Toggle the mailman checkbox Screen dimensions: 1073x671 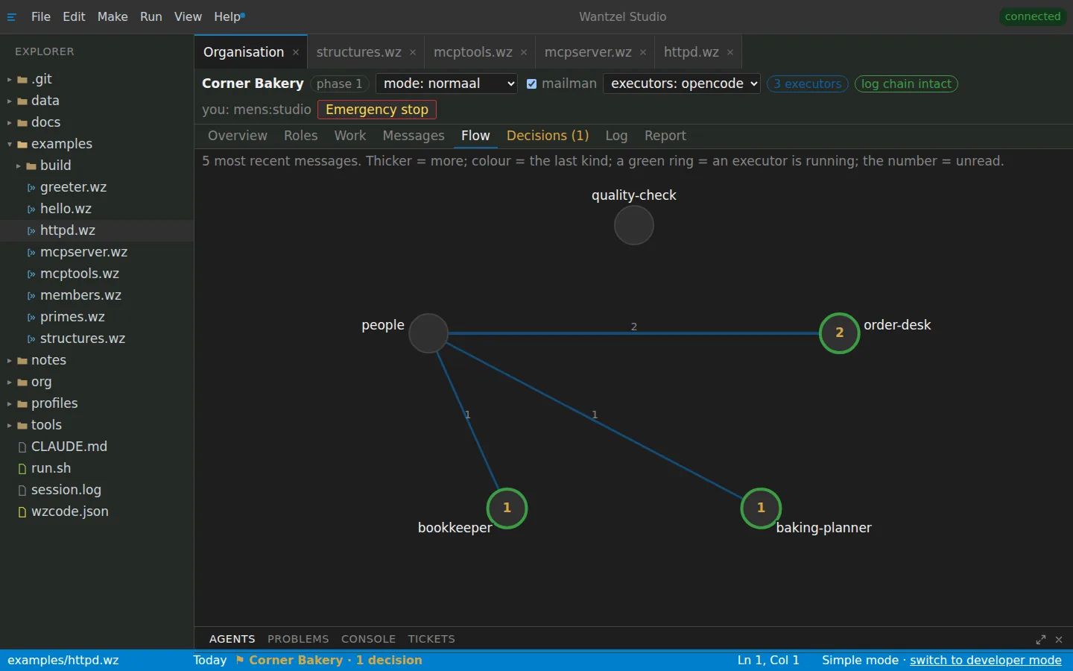tap(532, 84)
